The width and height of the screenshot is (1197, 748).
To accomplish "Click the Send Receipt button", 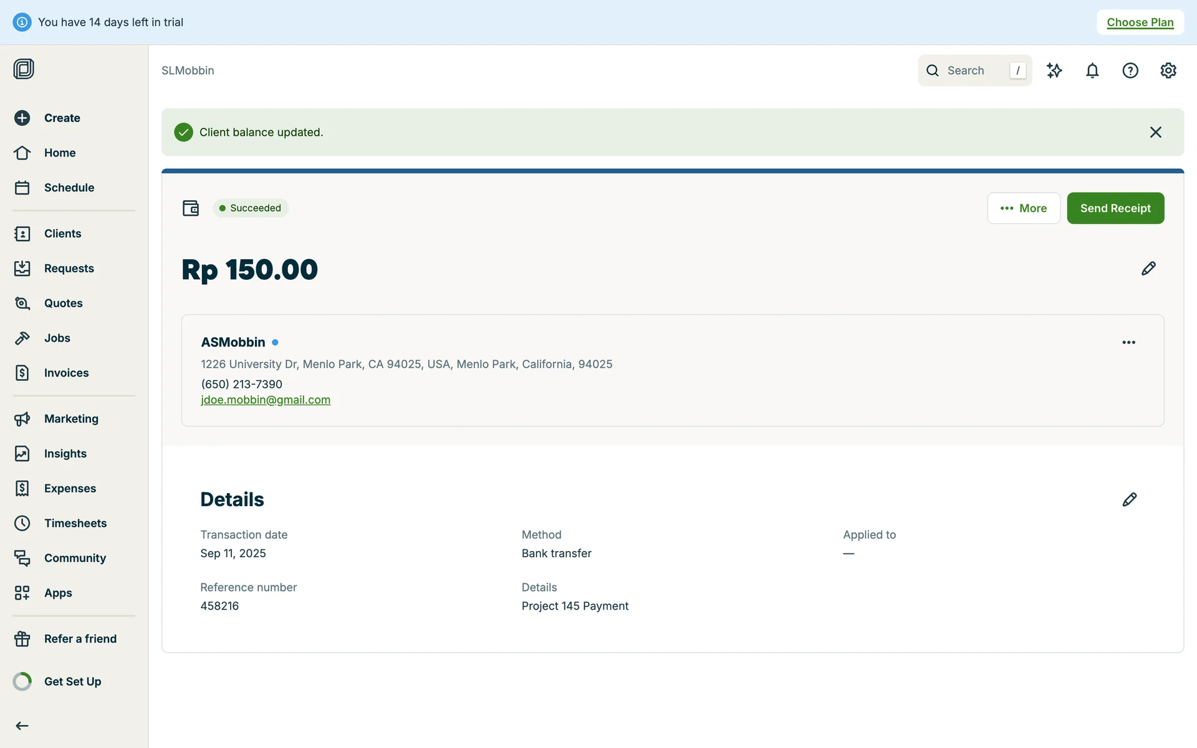I will coord(1115,208).
